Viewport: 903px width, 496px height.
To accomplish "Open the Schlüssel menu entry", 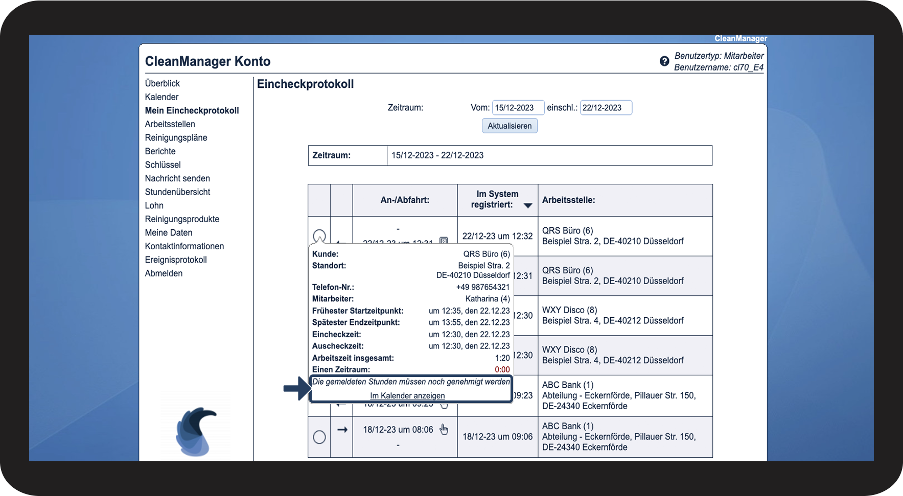I will pyautogui.click(x=163, y=165).
